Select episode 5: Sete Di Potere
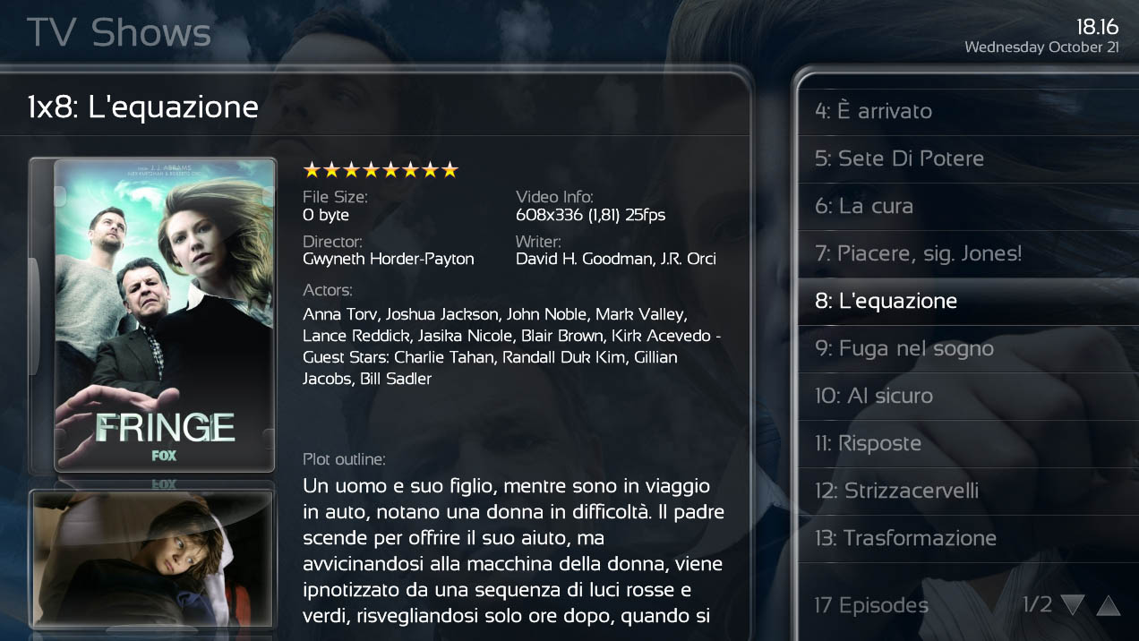 pos(967,158)
